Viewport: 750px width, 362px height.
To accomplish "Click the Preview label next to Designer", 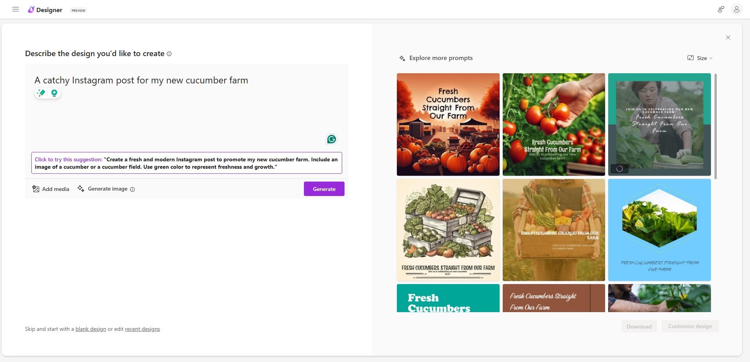I will pos(78,11).
